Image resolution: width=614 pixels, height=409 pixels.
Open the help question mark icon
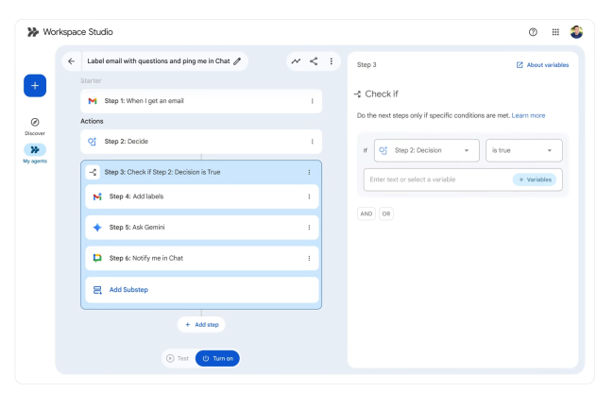(534, 31)
